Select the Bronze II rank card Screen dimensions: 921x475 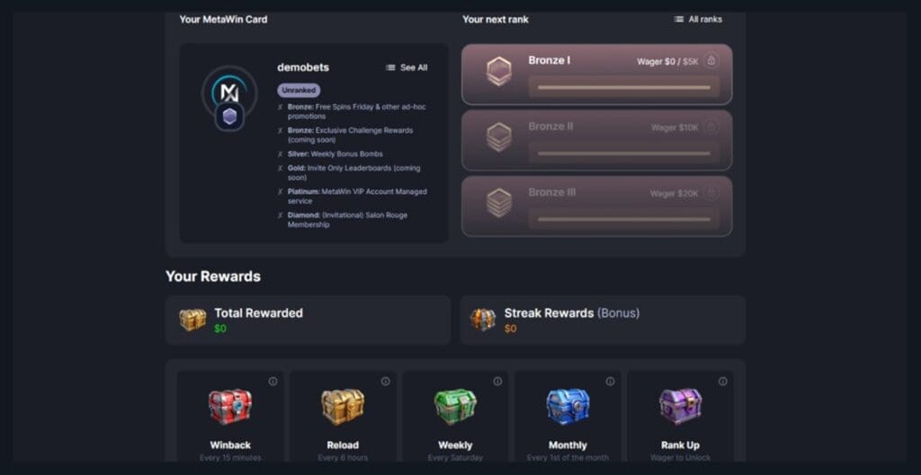coord(597,141)
